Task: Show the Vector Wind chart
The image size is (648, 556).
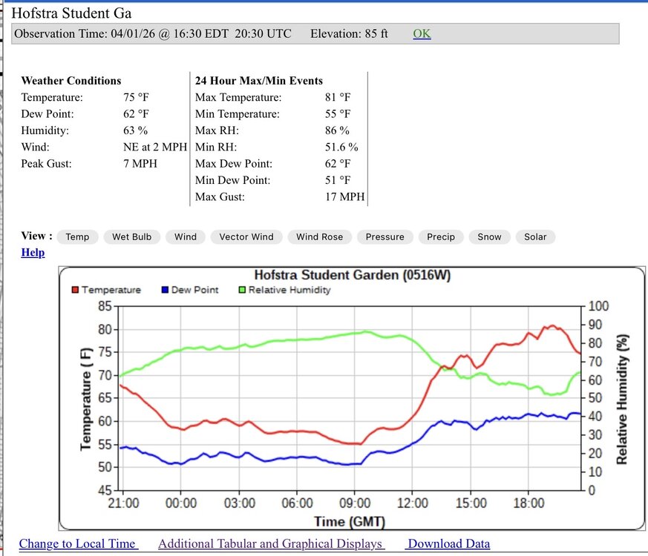Action: pos(246,236)
